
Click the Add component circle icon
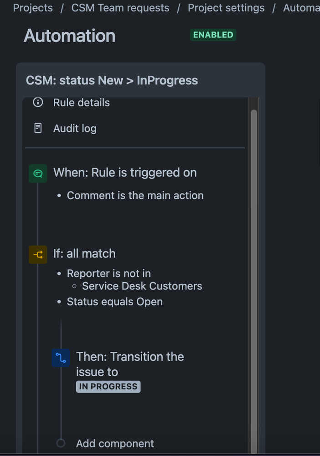tap(61, 443)
